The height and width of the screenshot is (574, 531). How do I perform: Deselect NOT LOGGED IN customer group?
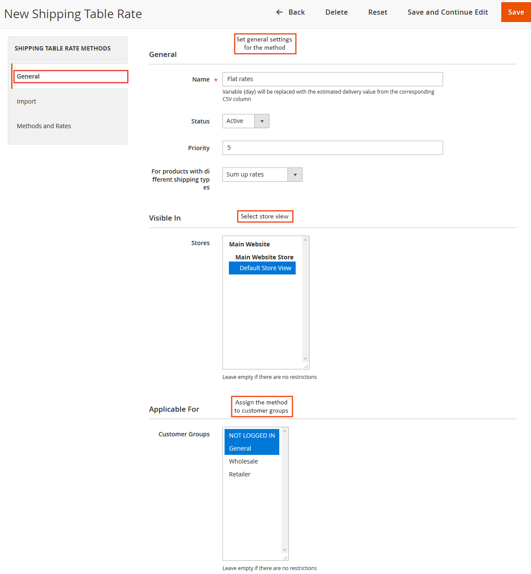(x=252, y=435)
